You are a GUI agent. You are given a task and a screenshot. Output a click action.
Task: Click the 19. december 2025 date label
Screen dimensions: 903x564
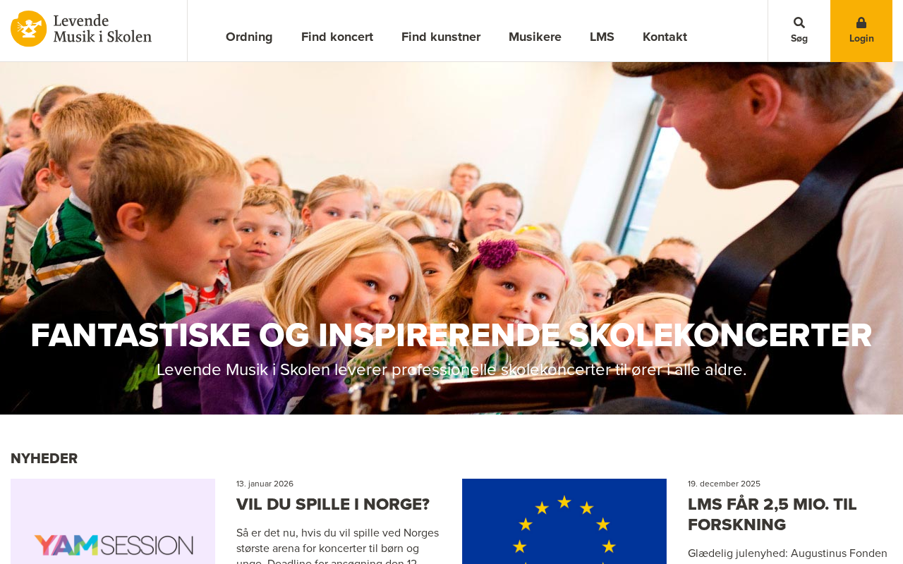pos(724,484)
